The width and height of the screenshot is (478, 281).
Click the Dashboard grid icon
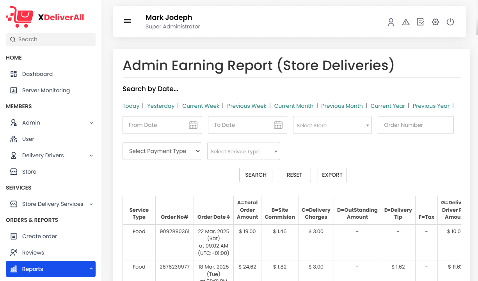(x=14, y=74)
